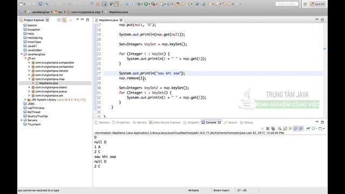Image resolution: width=345 pixels, height=194 pixels.
Task: Switch to the Search tab
Action: click(231, 122)
